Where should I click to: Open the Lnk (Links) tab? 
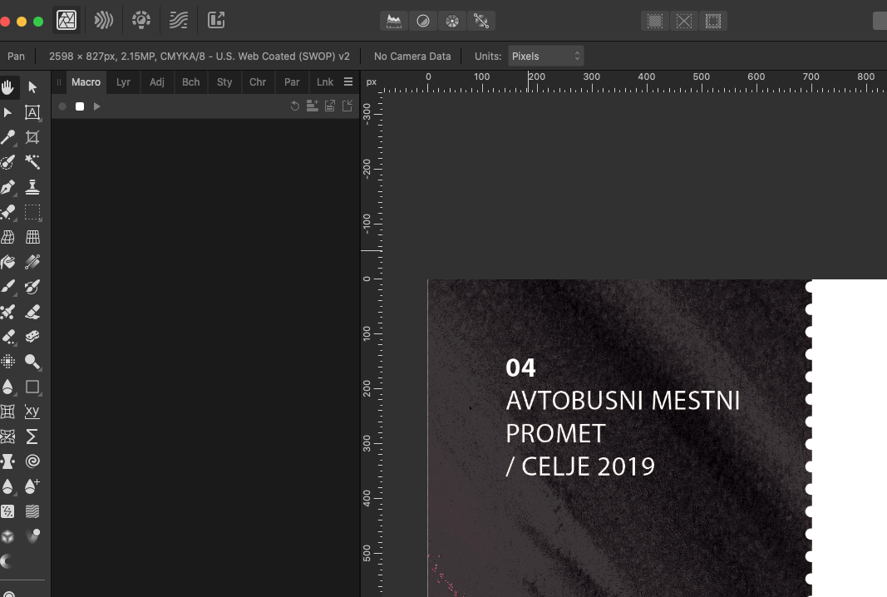click(325, 82)
